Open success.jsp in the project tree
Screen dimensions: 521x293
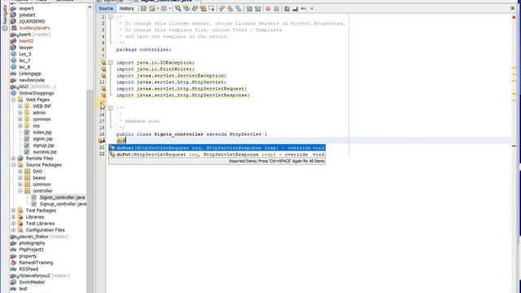click(x=45, y=152)
